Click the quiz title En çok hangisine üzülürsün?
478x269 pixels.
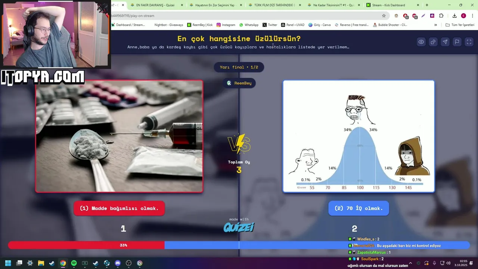tap(239, 38)
